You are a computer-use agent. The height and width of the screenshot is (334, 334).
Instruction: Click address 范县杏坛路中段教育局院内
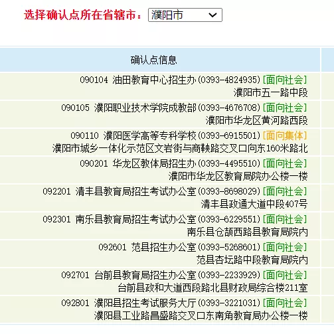pyautogui.click(x=252, y=260)
